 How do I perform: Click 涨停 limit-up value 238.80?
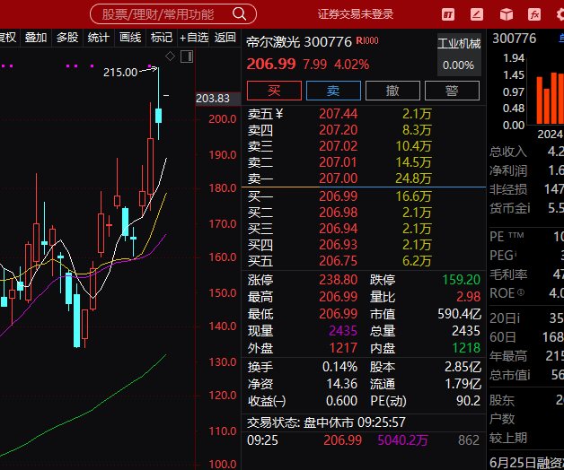(338, 280)
